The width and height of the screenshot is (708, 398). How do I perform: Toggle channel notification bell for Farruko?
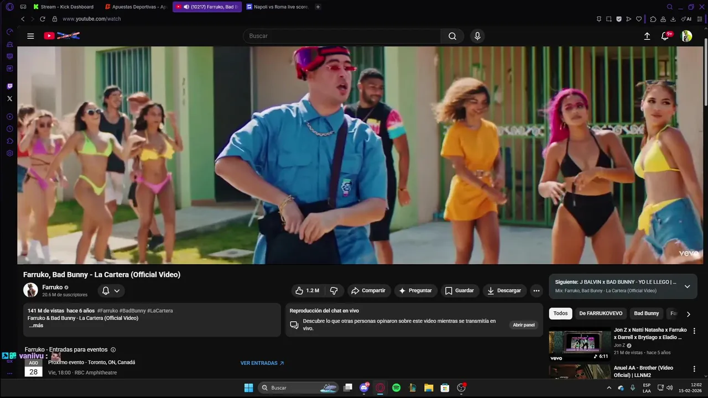point(106,291)
